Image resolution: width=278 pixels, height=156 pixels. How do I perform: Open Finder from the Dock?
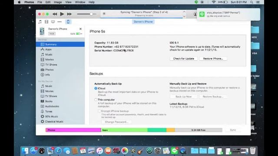point(25,151)
